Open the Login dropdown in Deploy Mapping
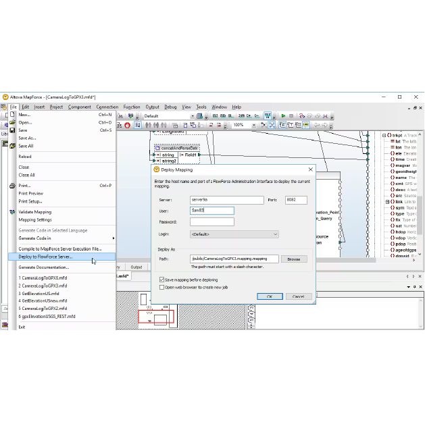The width and height of the screenshot is (425, 422). coord(234,234)
